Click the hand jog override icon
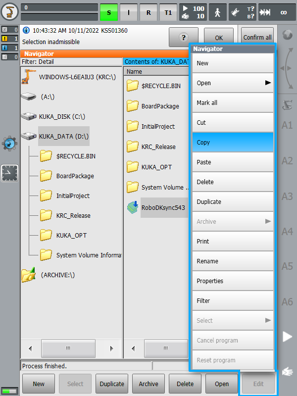 tap(287, 371)
